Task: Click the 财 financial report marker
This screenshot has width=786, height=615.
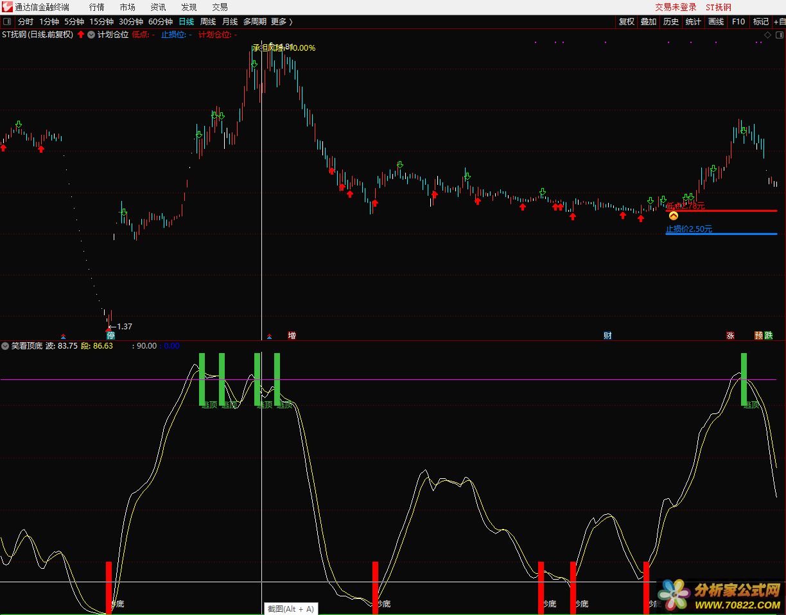Action: pyautogui.click(x=607, y=335)
